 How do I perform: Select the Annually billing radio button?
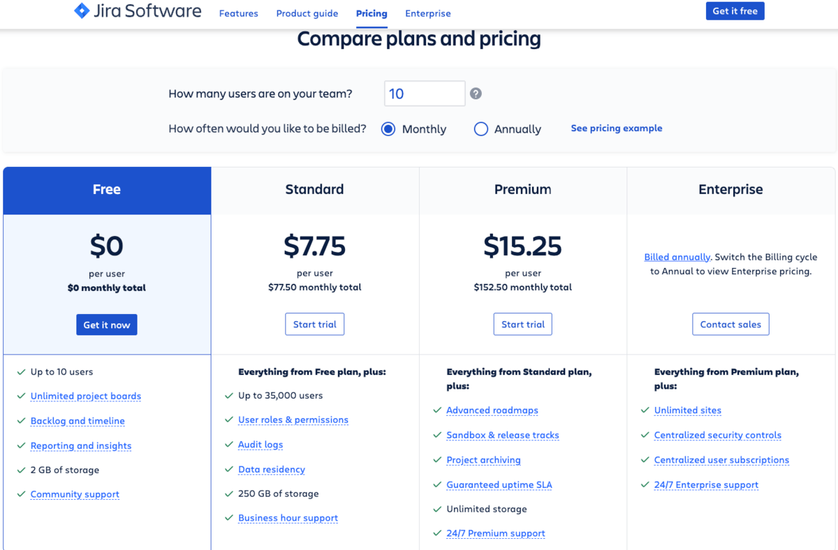click(x=480, y=129)
